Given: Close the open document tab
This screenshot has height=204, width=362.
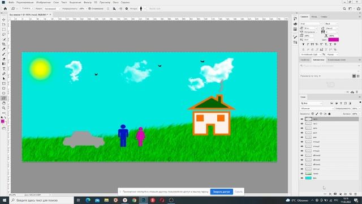Looking at the screenshot, I should tap(50, 15).
